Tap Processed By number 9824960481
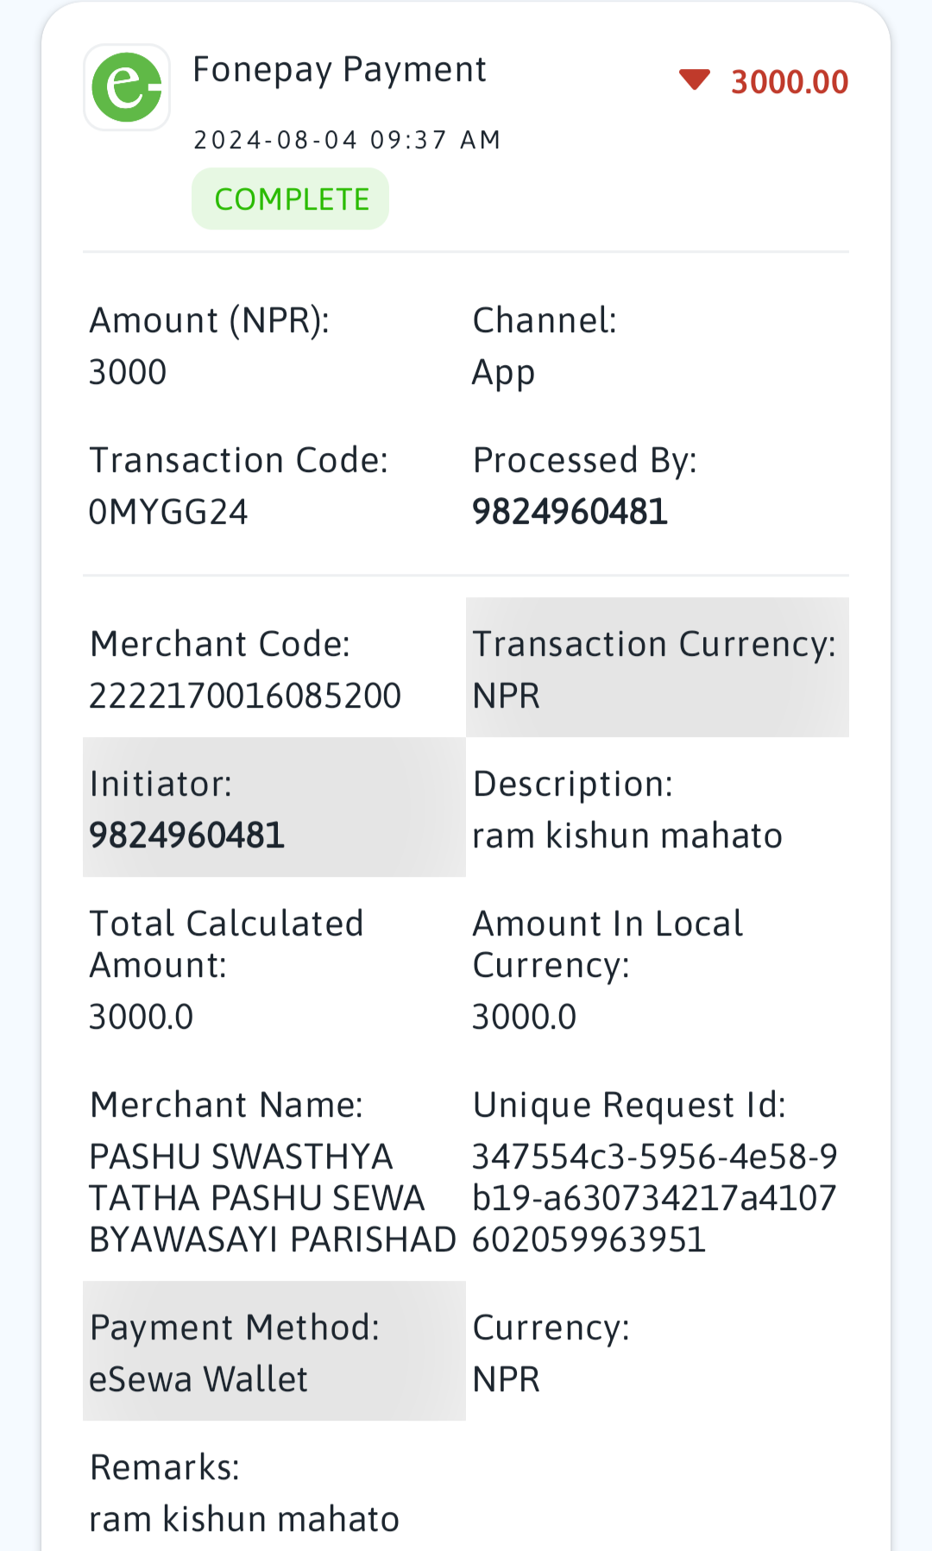The height and width of the screenshot is (1551, 932). tap(570, 512)
